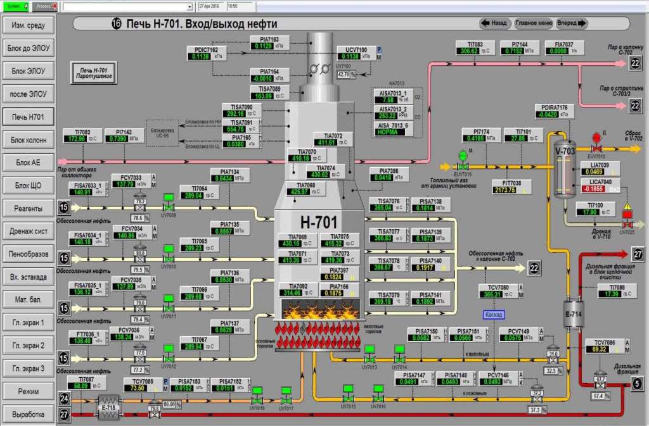Open the FCV7034 valve position 79.5% field
Viewport: 649px width, 426px height.
pyautogui.click(x=140, y=270)
